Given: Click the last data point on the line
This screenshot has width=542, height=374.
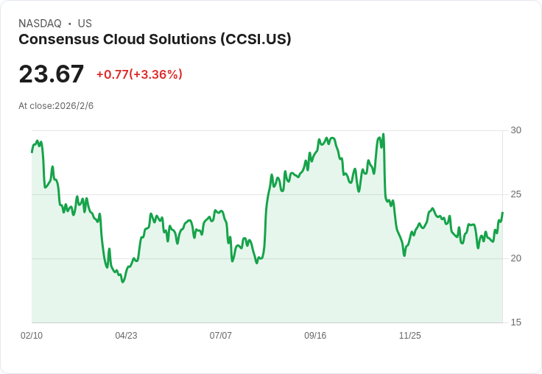Looking at the screenshot, I should (502, 212).
